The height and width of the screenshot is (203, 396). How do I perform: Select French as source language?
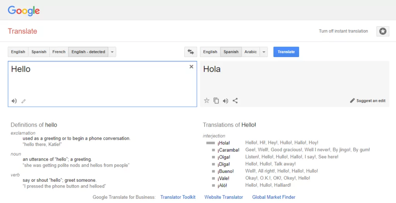click(59, 52)
